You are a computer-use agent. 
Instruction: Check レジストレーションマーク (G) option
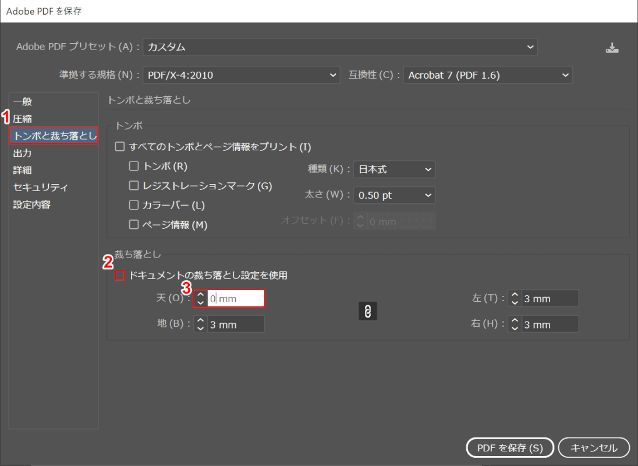133,186
